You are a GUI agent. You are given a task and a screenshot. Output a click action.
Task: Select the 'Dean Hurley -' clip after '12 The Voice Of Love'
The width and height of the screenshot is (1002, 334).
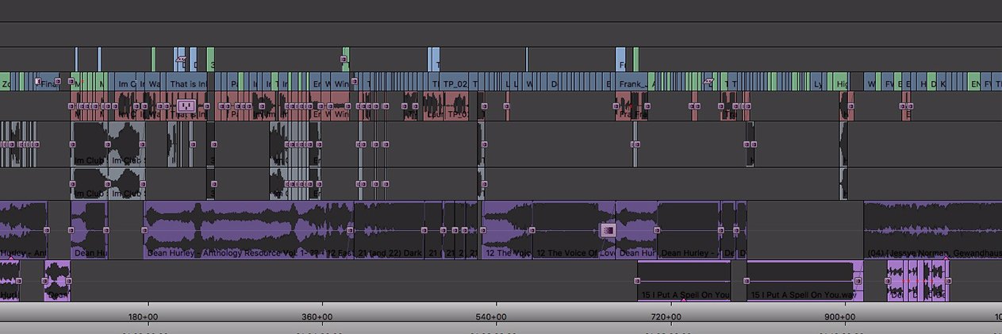[689, 230]
